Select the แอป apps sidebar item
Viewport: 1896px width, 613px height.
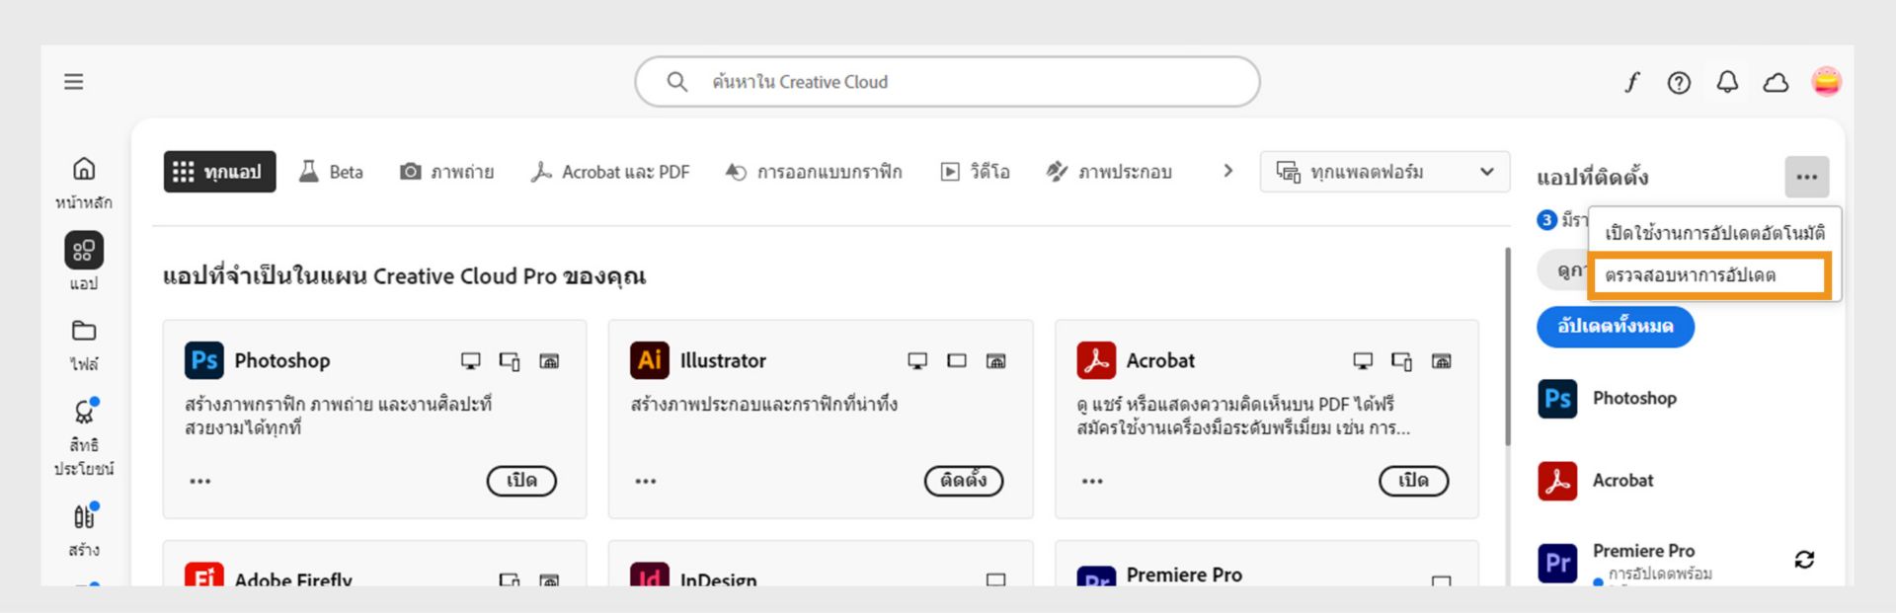pos(84,263)
